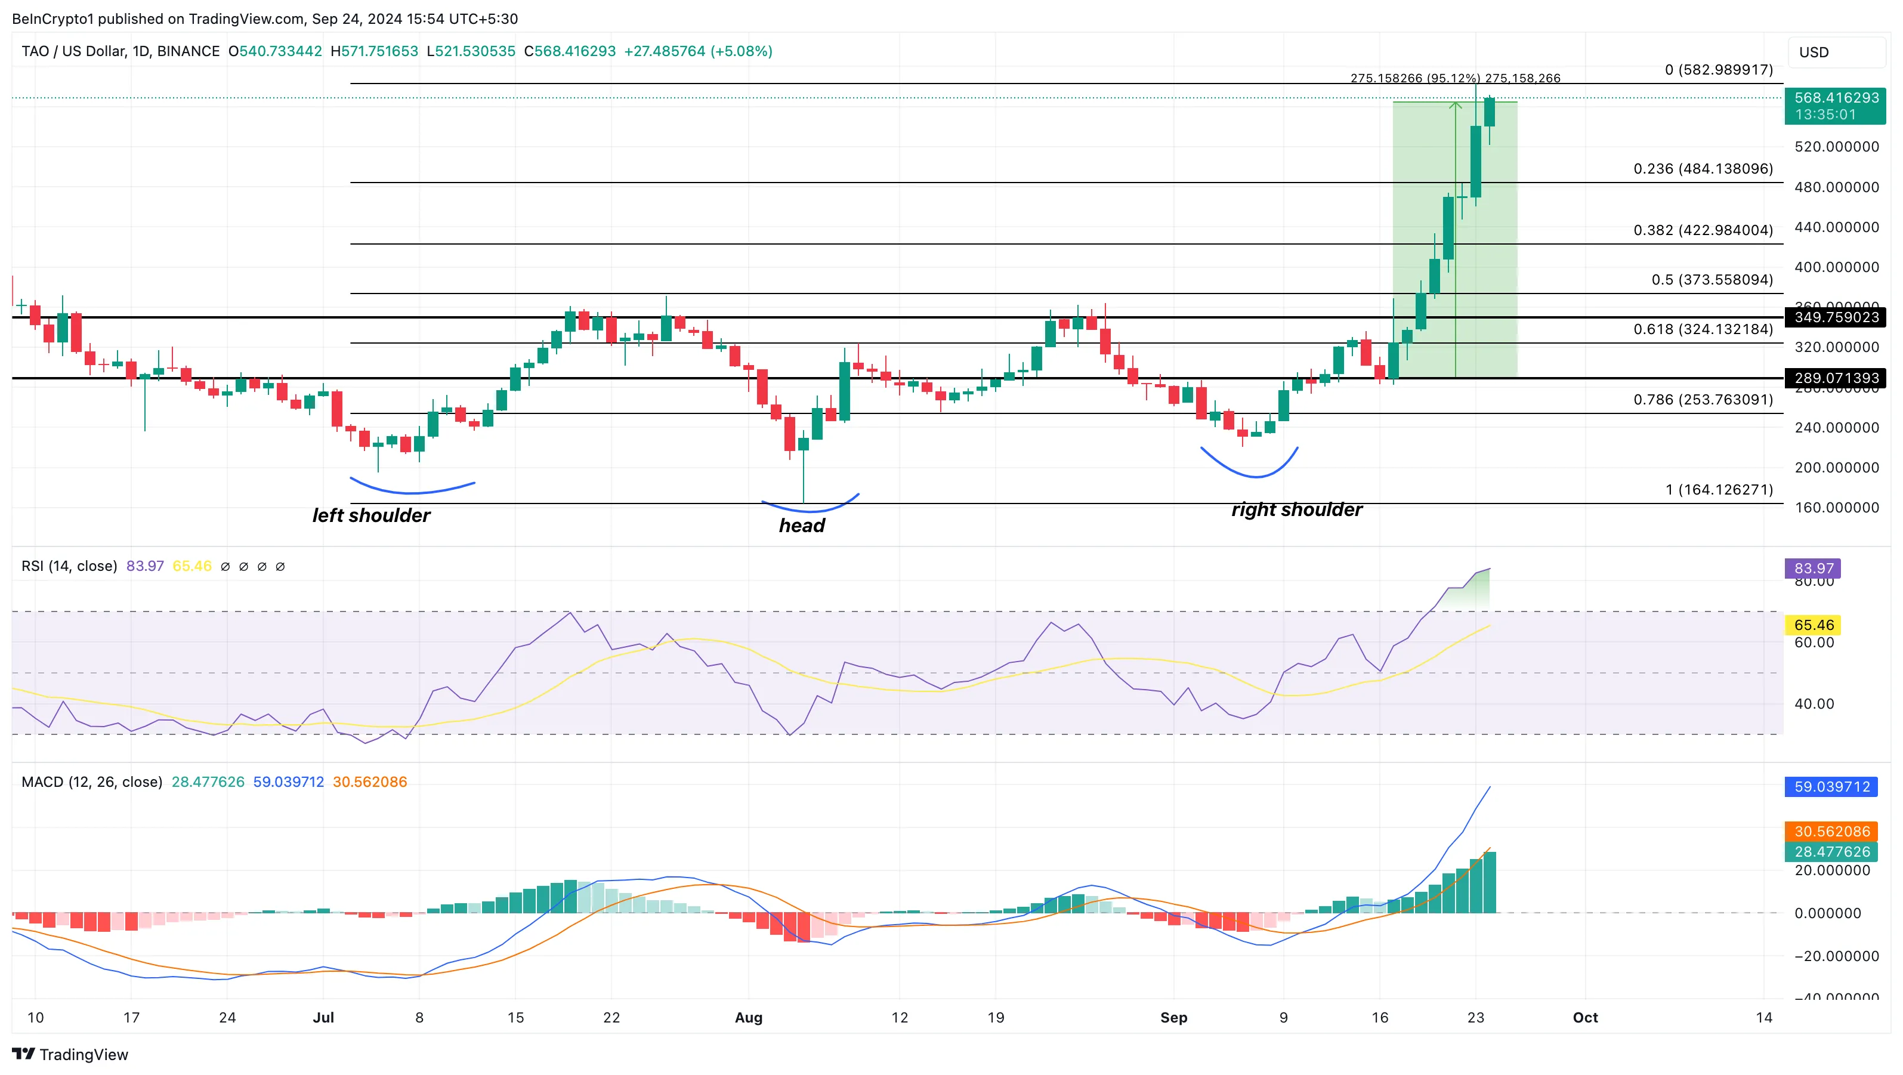Select the 'head' text annotation
1903x1075 pixels.
click(802, 526)
